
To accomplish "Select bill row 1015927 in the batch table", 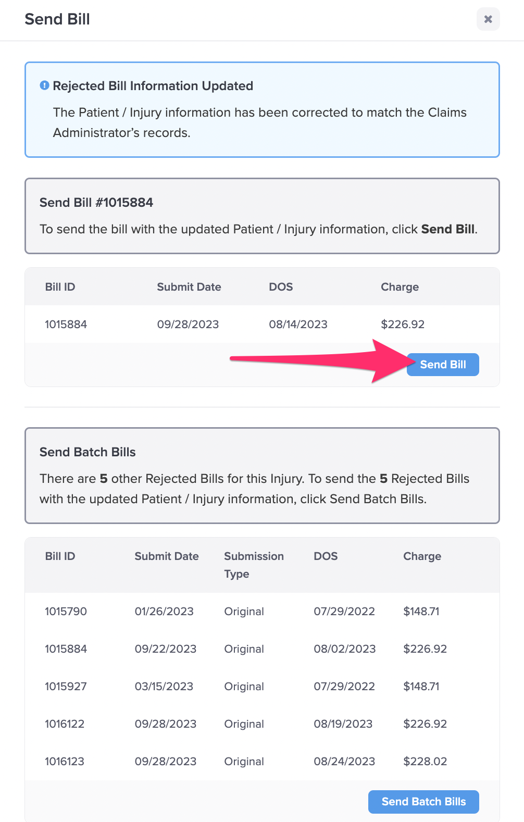I will (66, 686).
